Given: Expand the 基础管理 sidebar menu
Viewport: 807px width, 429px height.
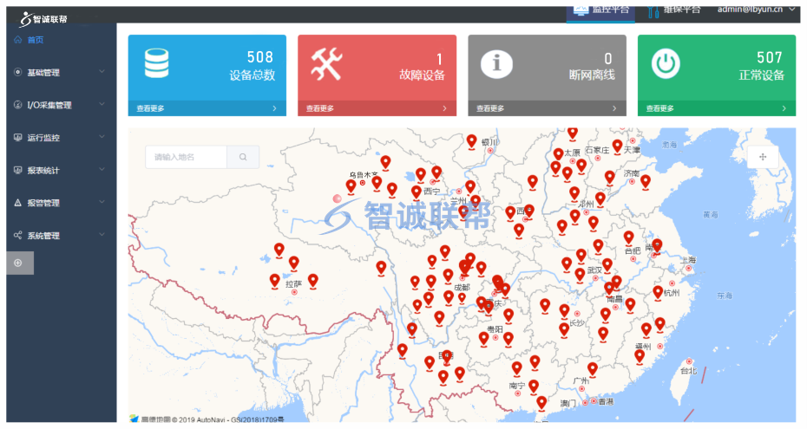Looking at the screenshot, I should (59, 73).
